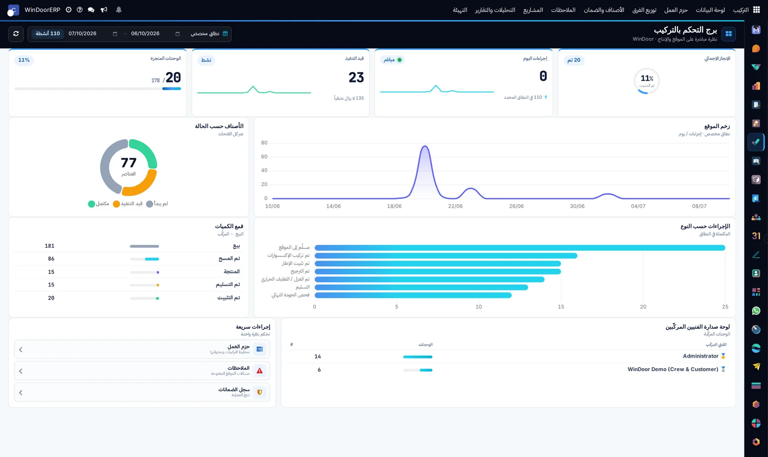
Task: Expand the chevron on الملاحظات quick action
Action: click(21, 371)
